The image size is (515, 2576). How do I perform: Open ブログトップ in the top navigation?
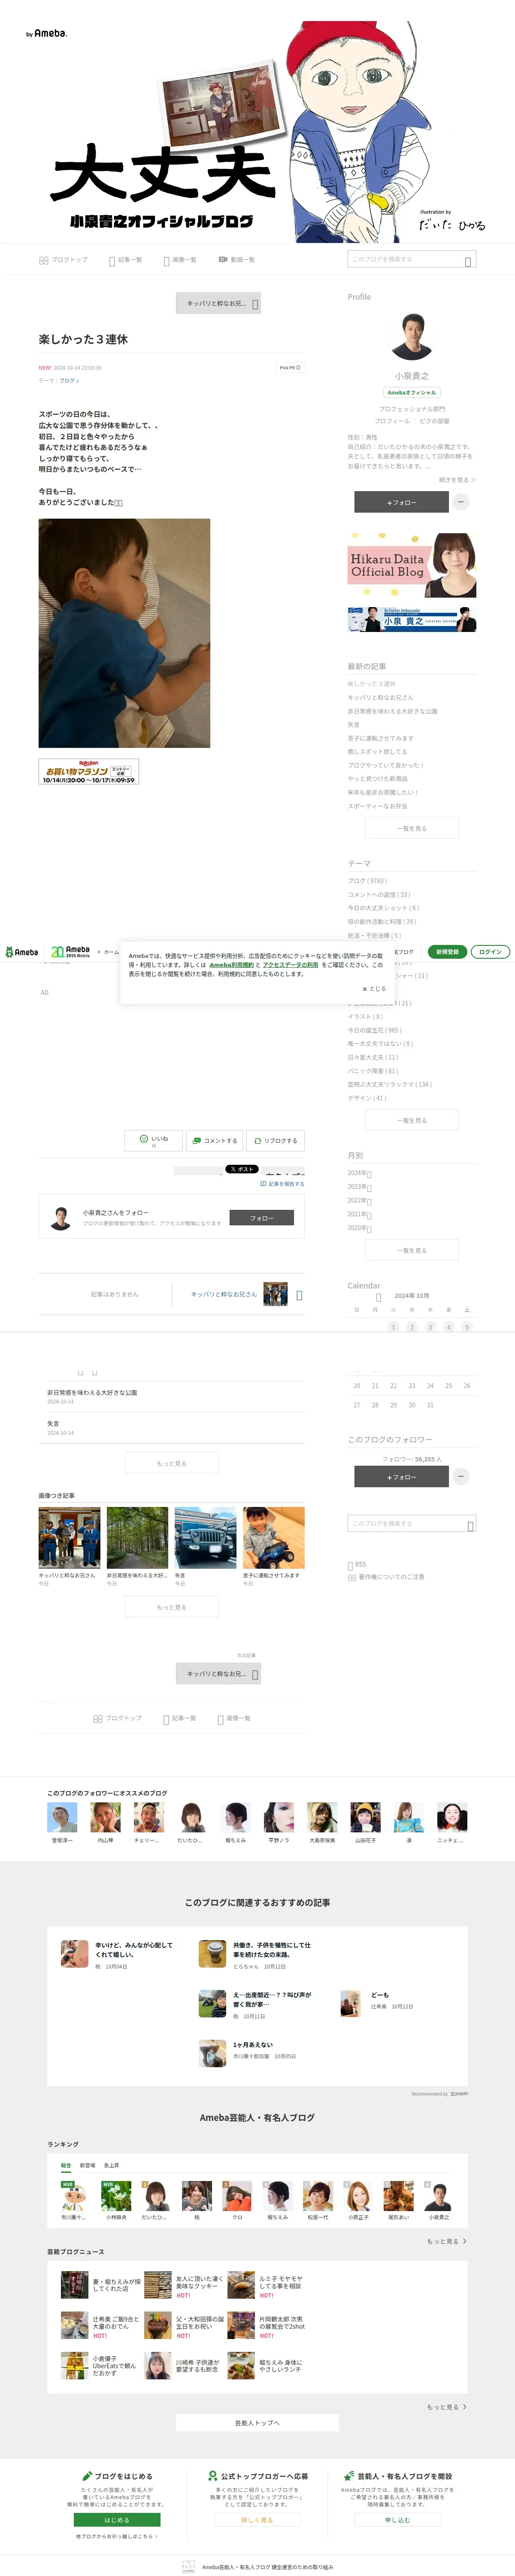[x=63, y=260]
